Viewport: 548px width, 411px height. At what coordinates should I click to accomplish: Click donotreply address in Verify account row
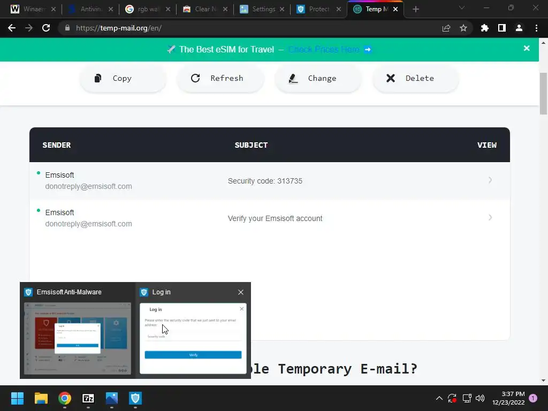pos(88,224)
